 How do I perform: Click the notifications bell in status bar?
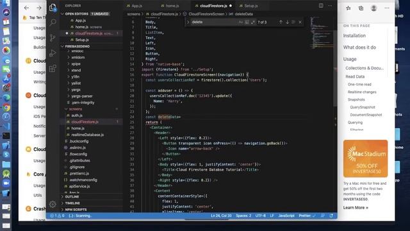click(x=331, y=216)
